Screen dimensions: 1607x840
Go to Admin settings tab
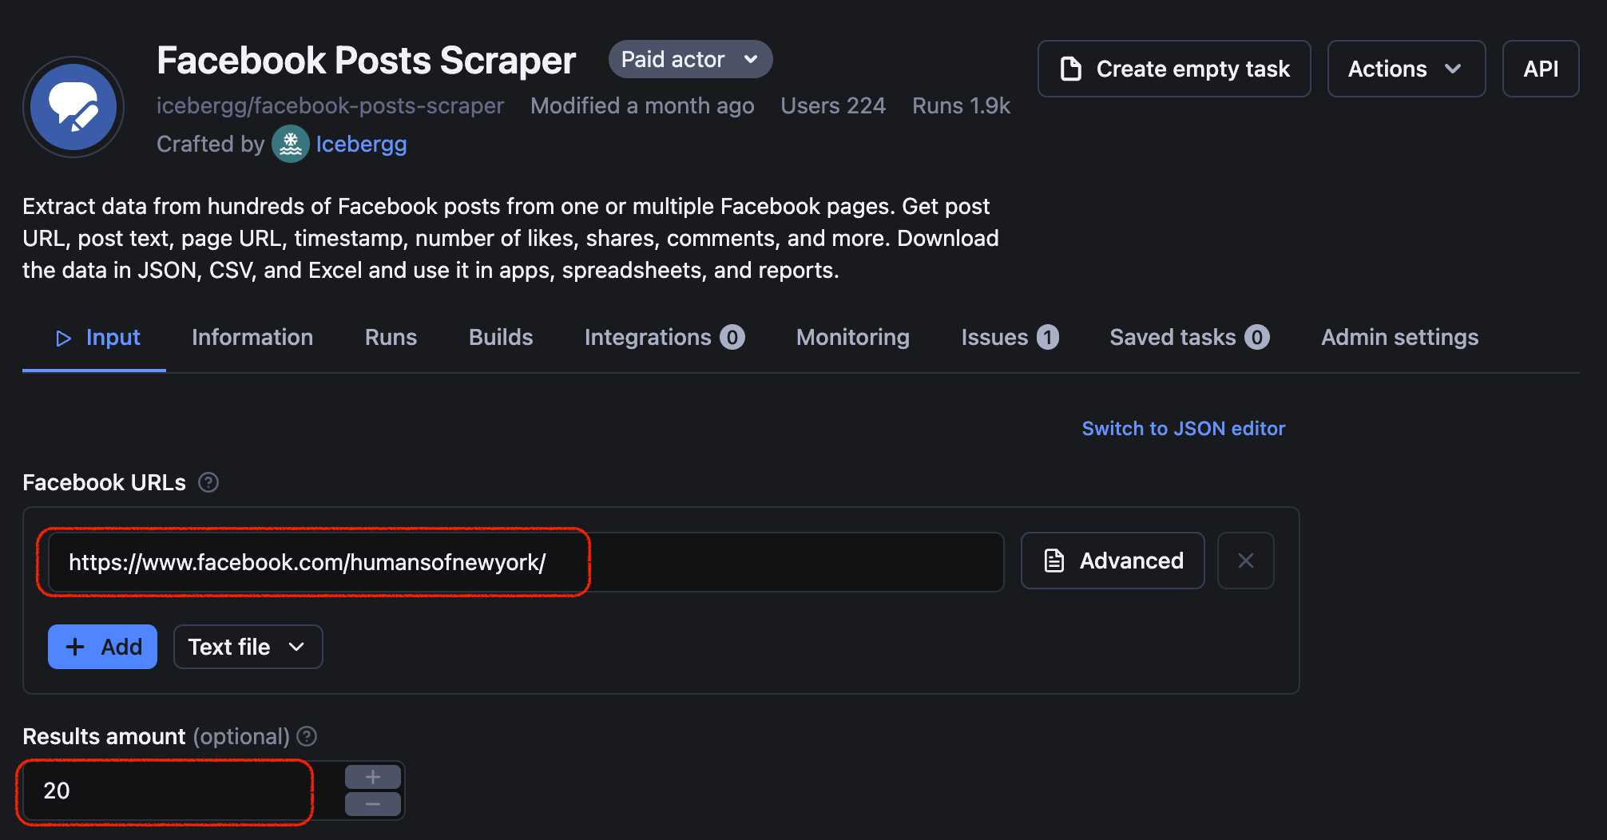click(1399, 337)
